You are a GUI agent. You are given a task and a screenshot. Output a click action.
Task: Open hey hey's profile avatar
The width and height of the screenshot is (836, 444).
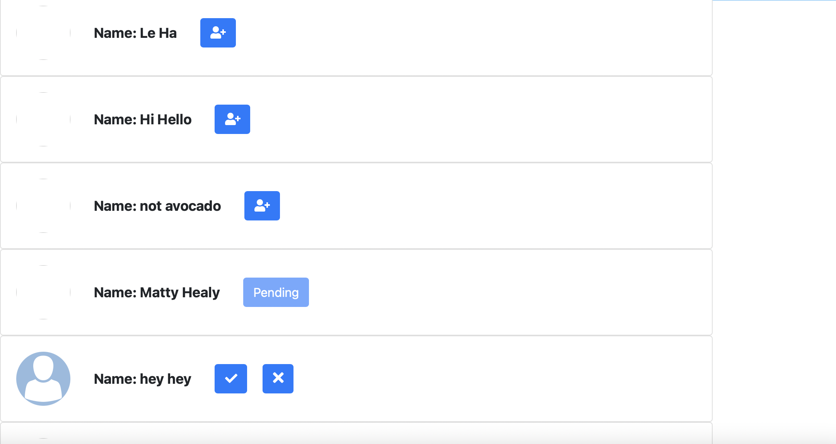tap(43, 379)
